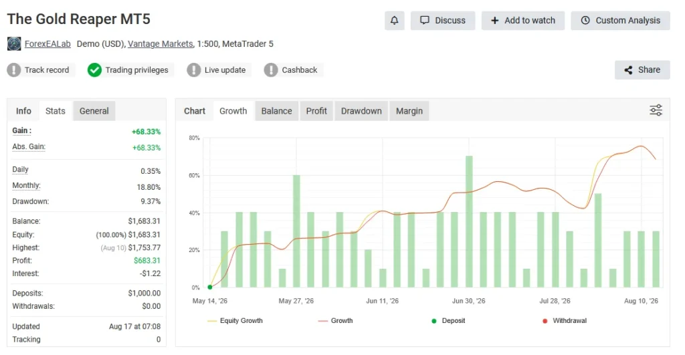Select the Balance chart tab
This screenshot has height=355, width=685.
click(x=276, y=111)
